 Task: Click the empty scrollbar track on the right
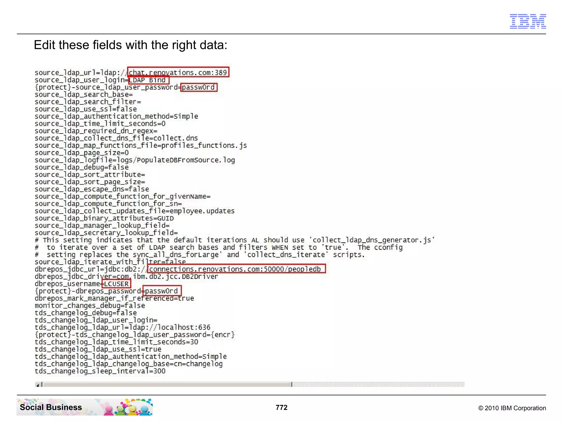pos(378,385)
